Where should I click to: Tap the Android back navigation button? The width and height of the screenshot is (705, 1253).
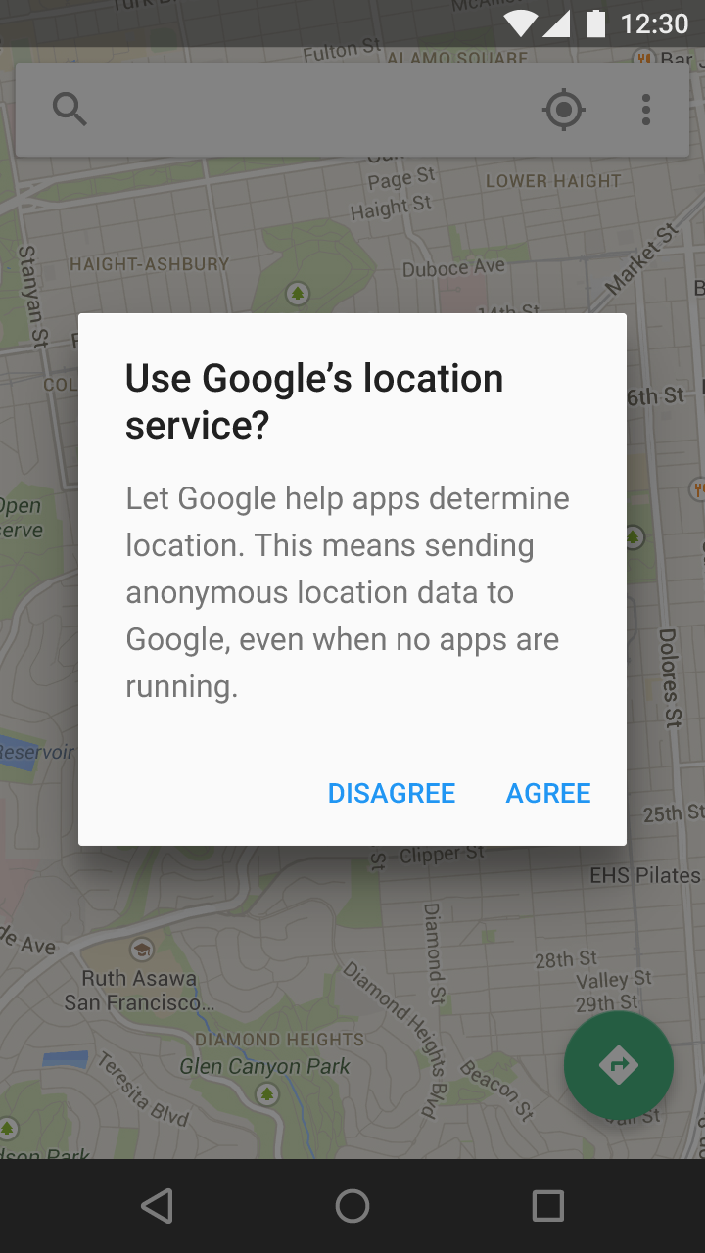click(x=157, y=1206)
